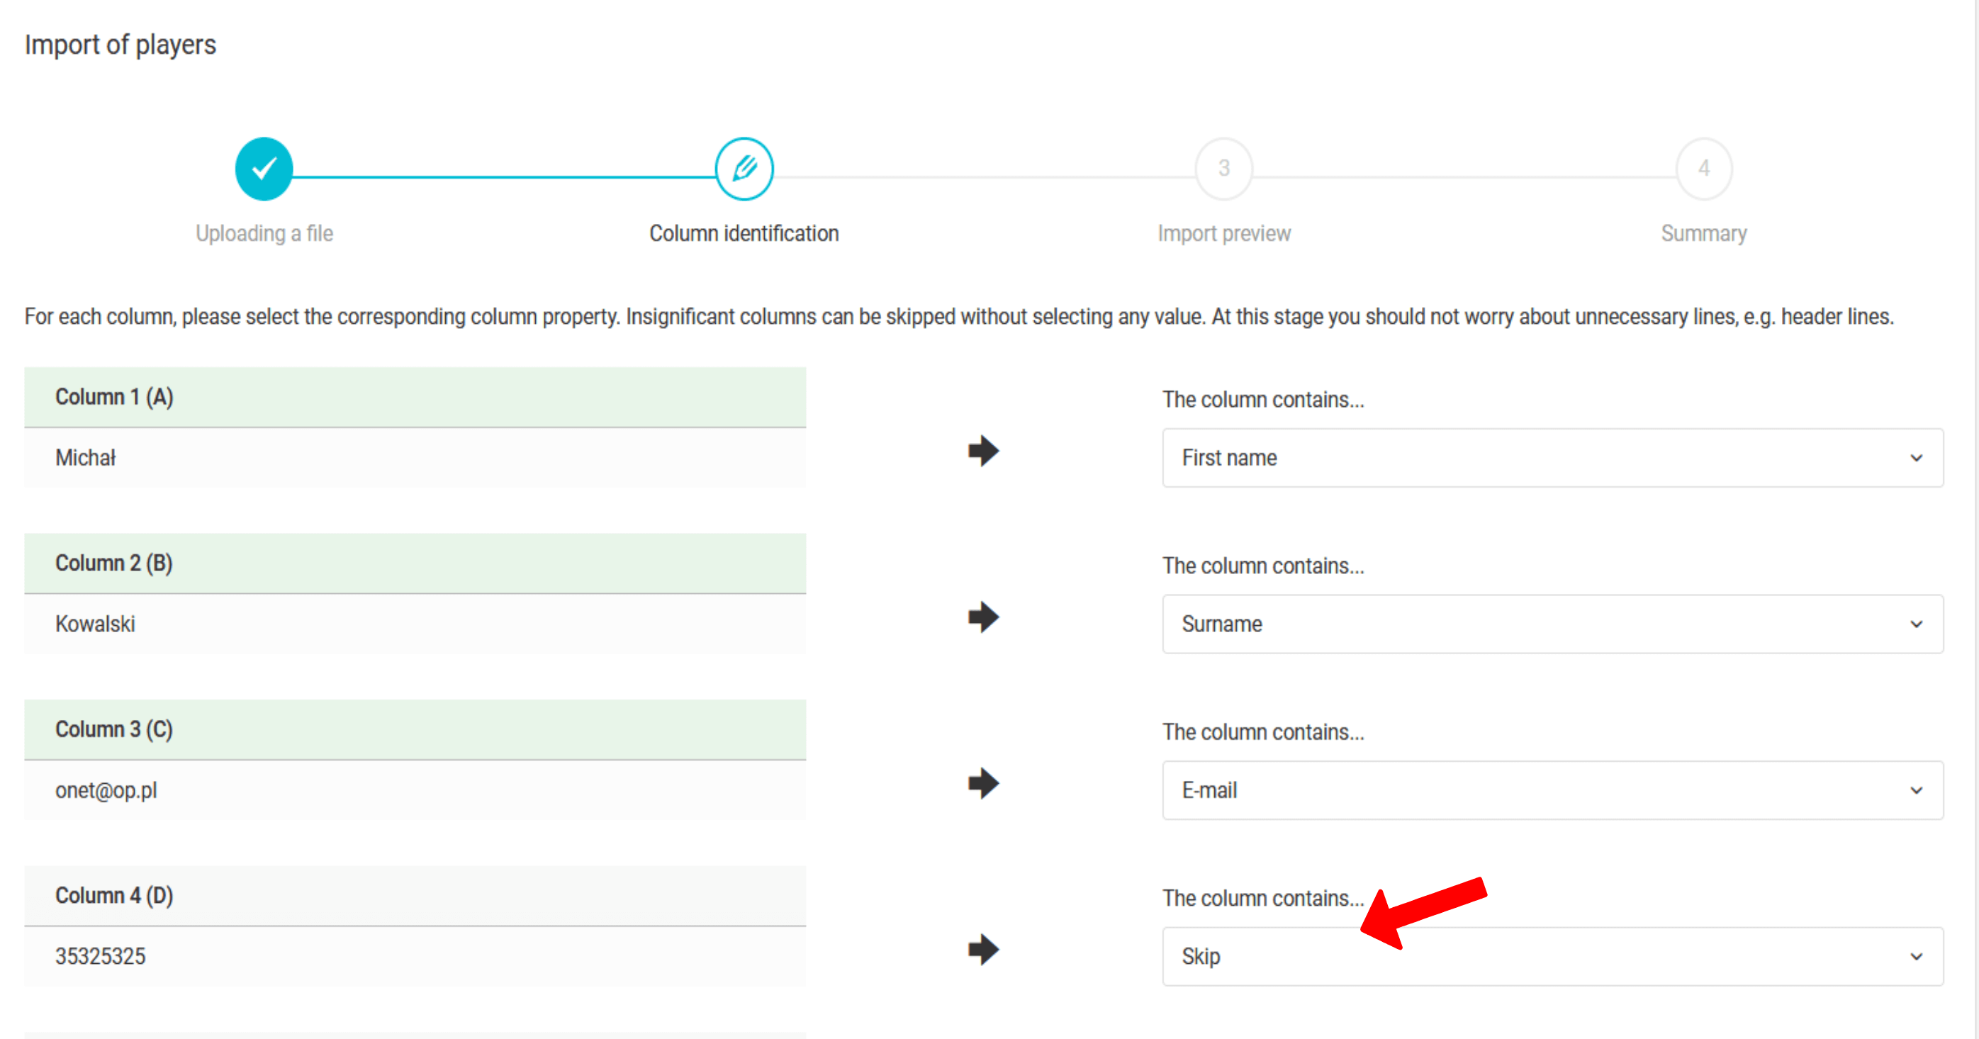
Task: Click the arrow icon beside Column 1 (A)
Action: (x=982, y=451)
